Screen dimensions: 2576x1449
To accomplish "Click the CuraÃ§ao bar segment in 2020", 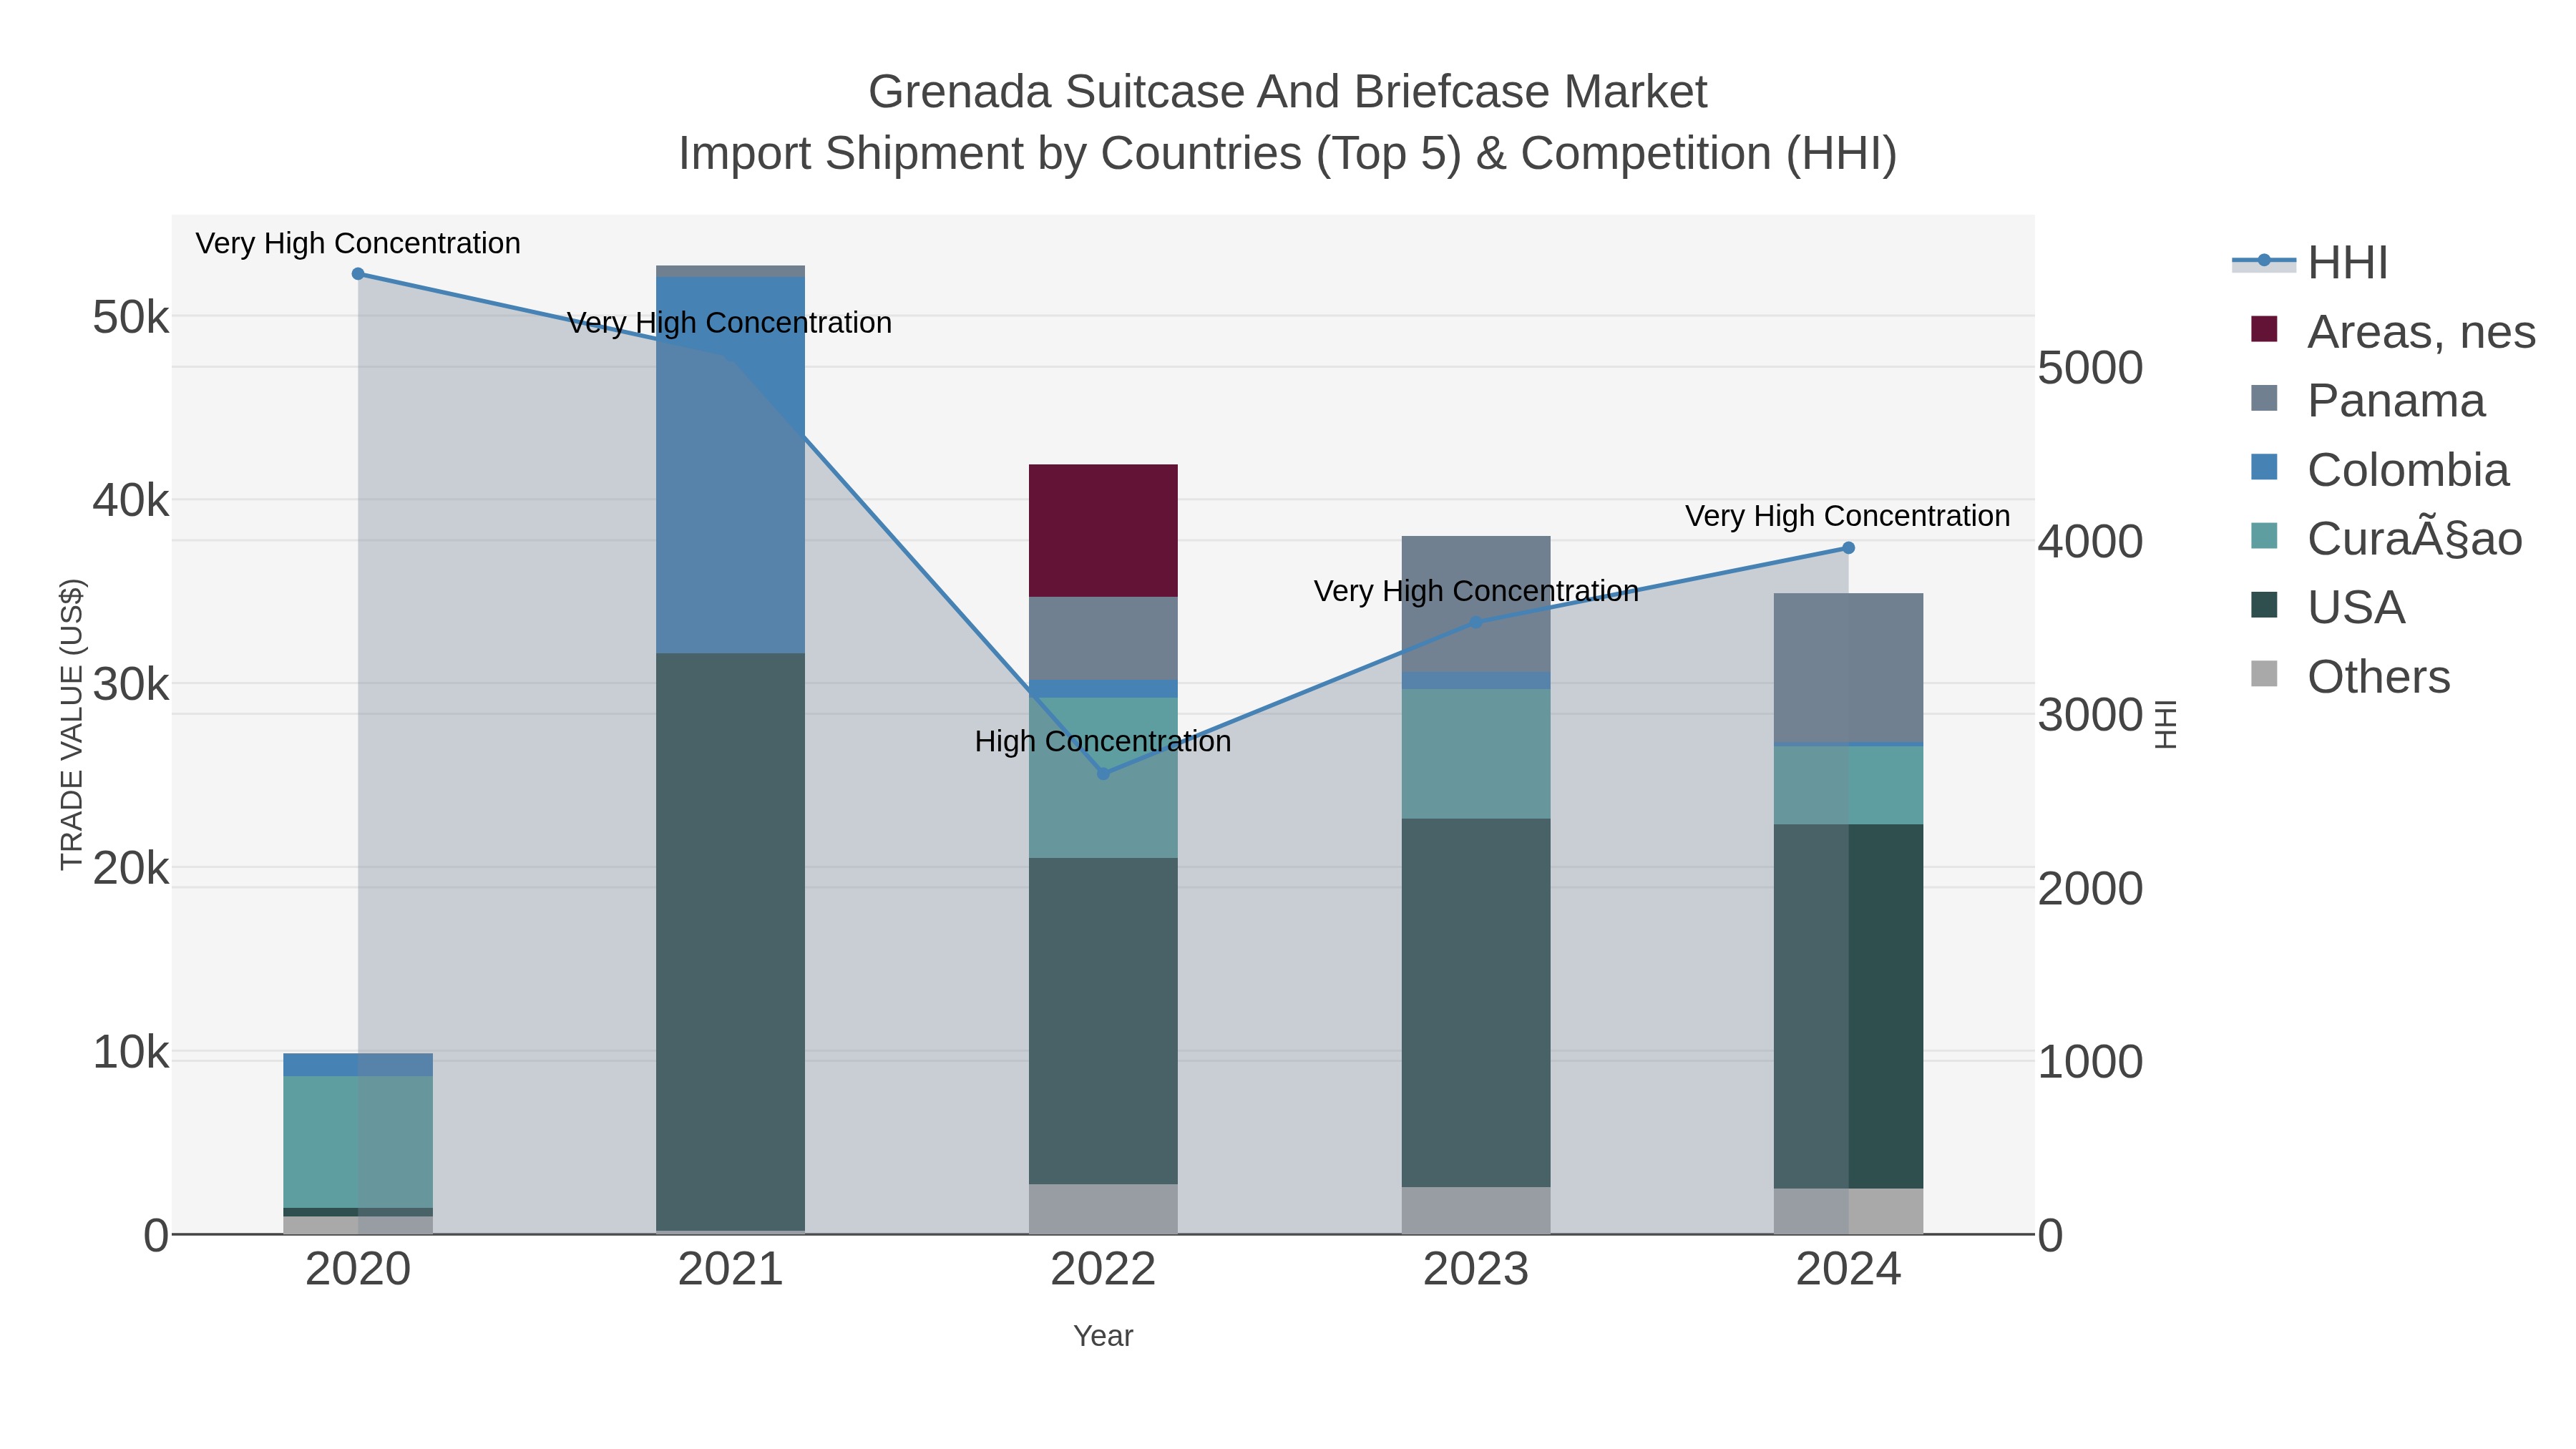I will pos(358,1142).
